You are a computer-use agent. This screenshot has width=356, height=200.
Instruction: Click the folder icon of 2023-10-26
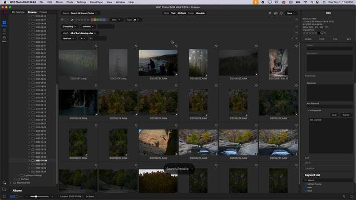coord(33,161)
